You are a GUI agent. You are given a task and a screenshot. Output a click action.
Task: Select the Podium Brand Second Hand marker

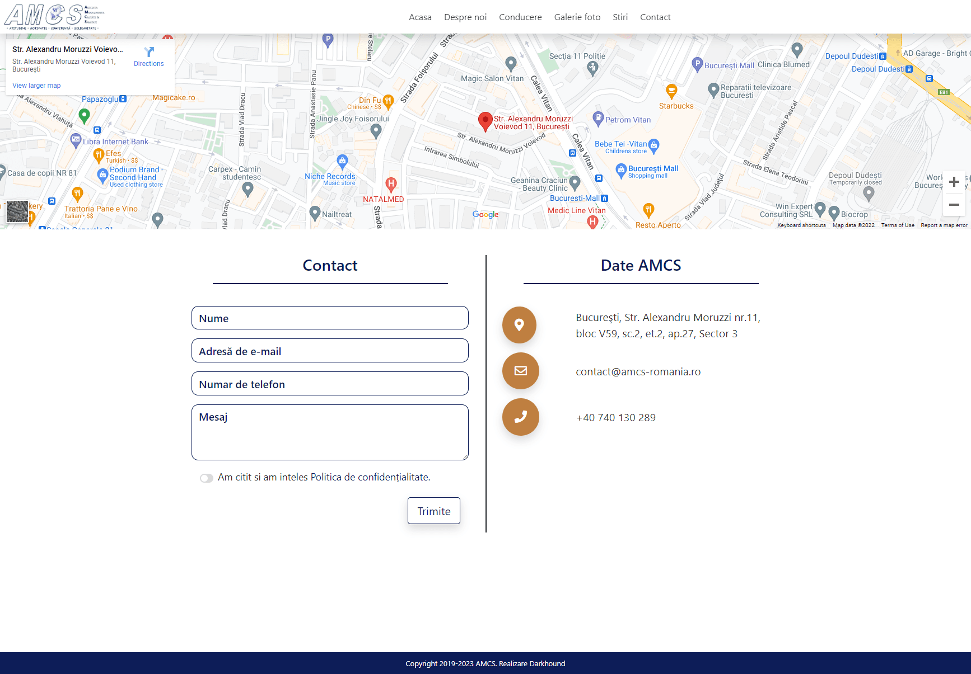click(102, 176)
